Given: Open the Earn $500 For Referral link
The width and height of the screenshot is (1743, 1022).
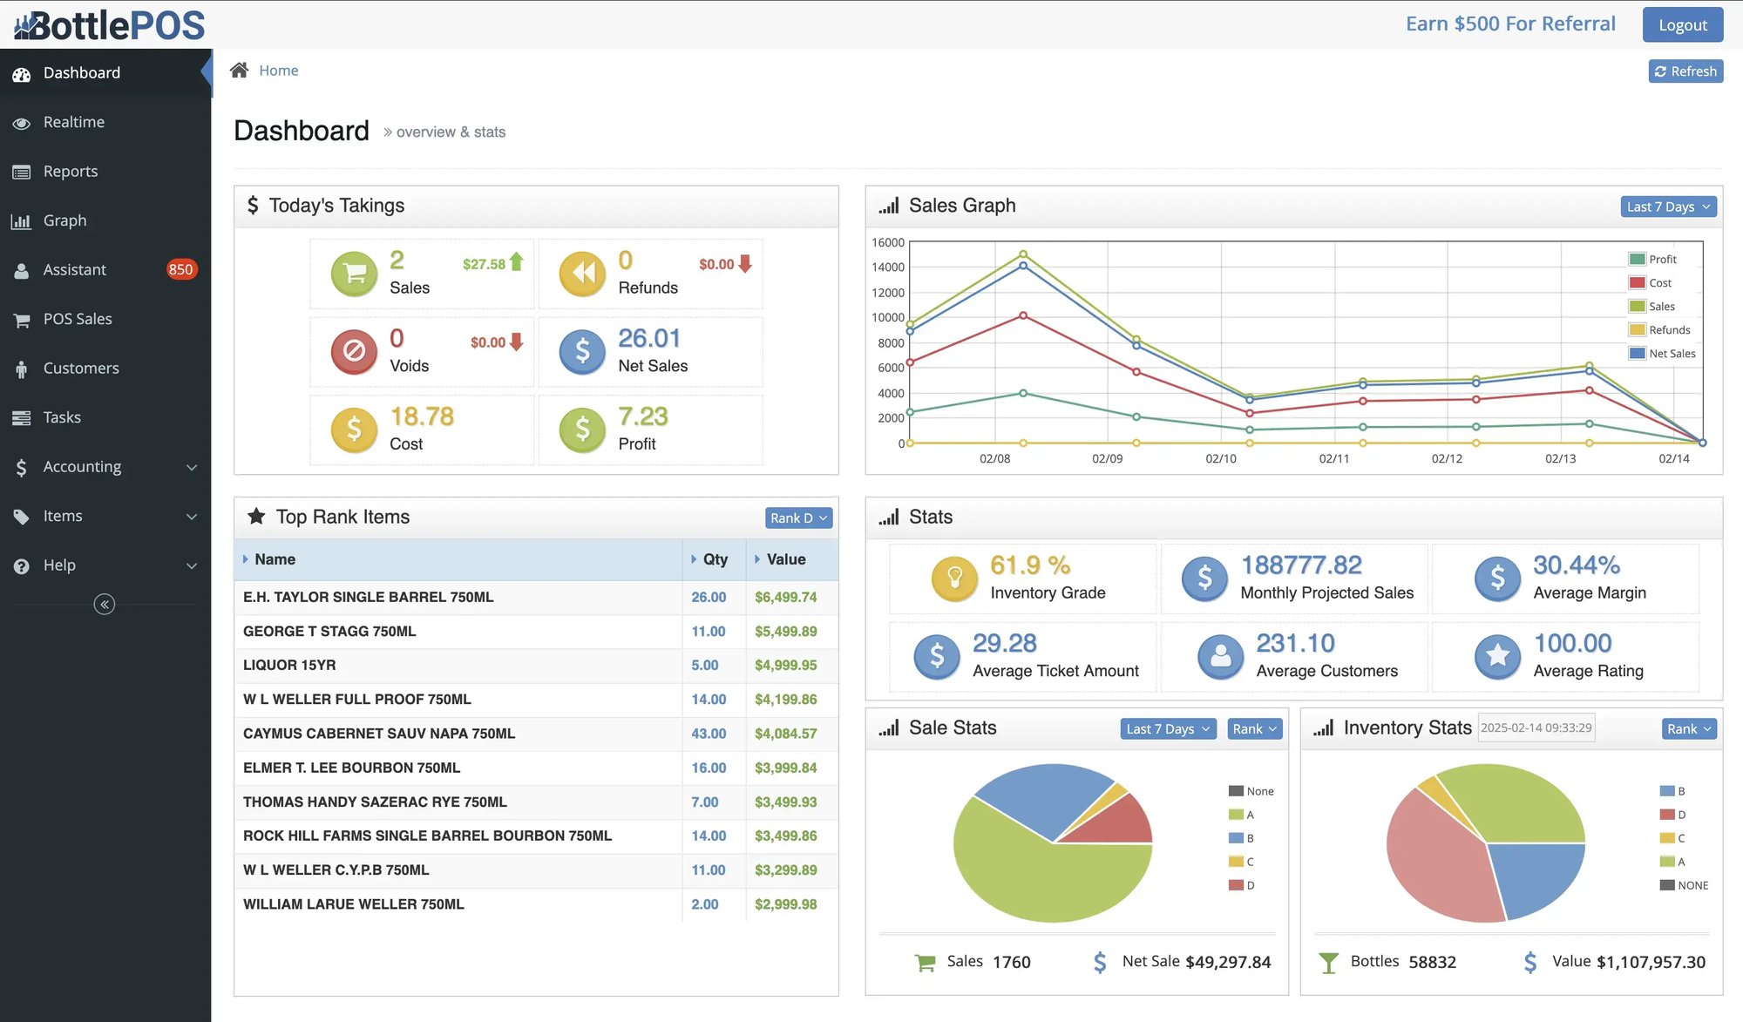Looking at the screenshot, I should tap(1510, 24).
